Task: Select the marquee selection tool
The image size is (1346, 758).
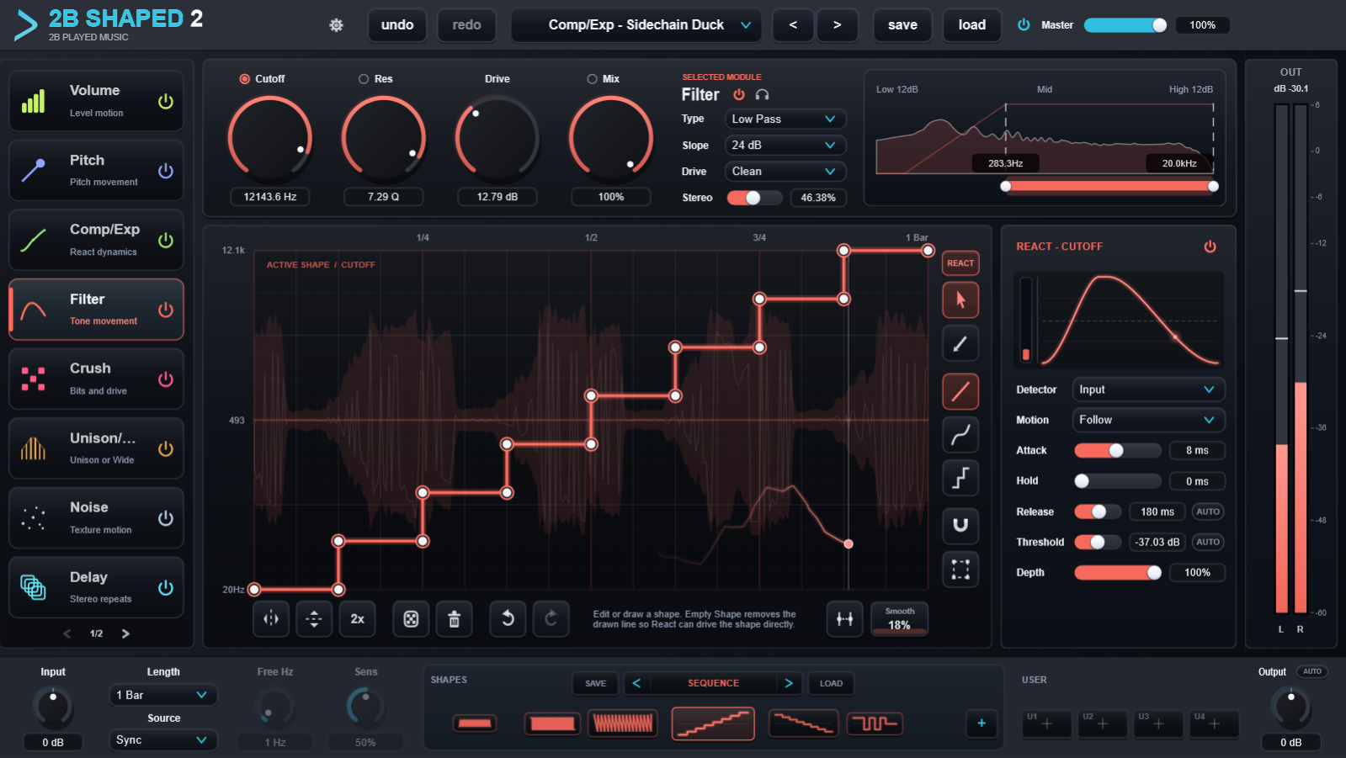Action: click(x=960, y=570)
